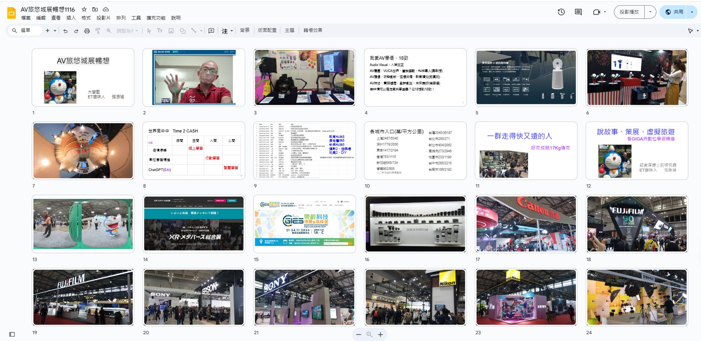This screenshot has width=701, height=341.
Task: Click the move-to-folder icon beside title
Action: [x=95, y=9]
